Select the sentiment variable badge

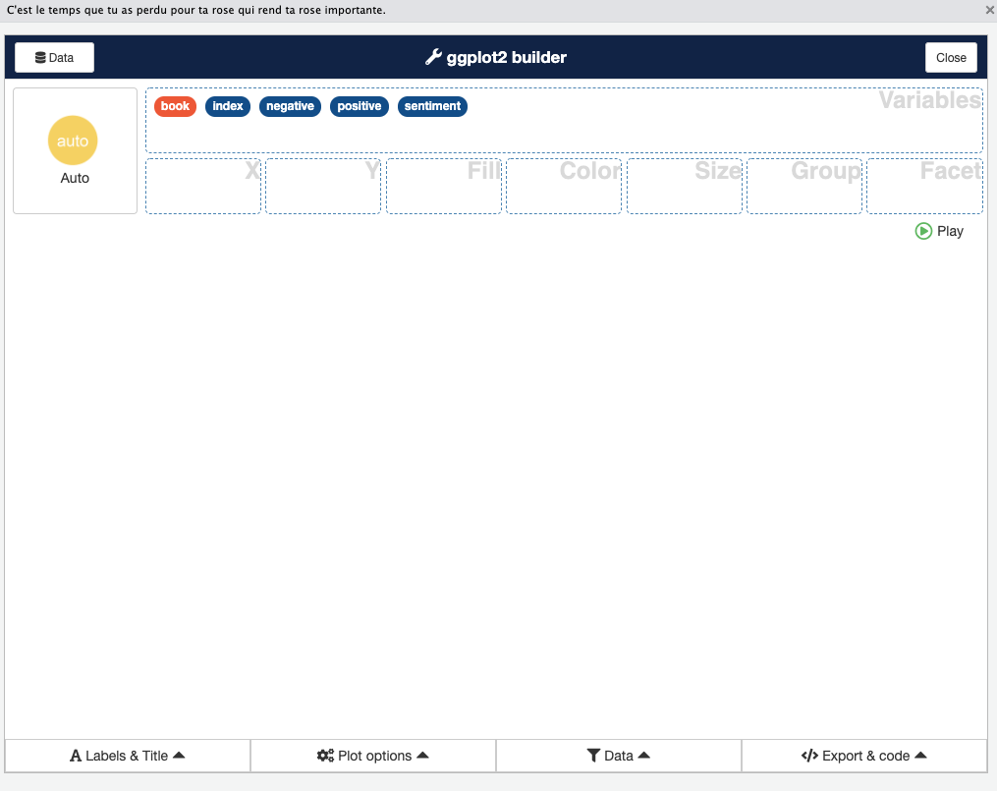tap(432, 106)
